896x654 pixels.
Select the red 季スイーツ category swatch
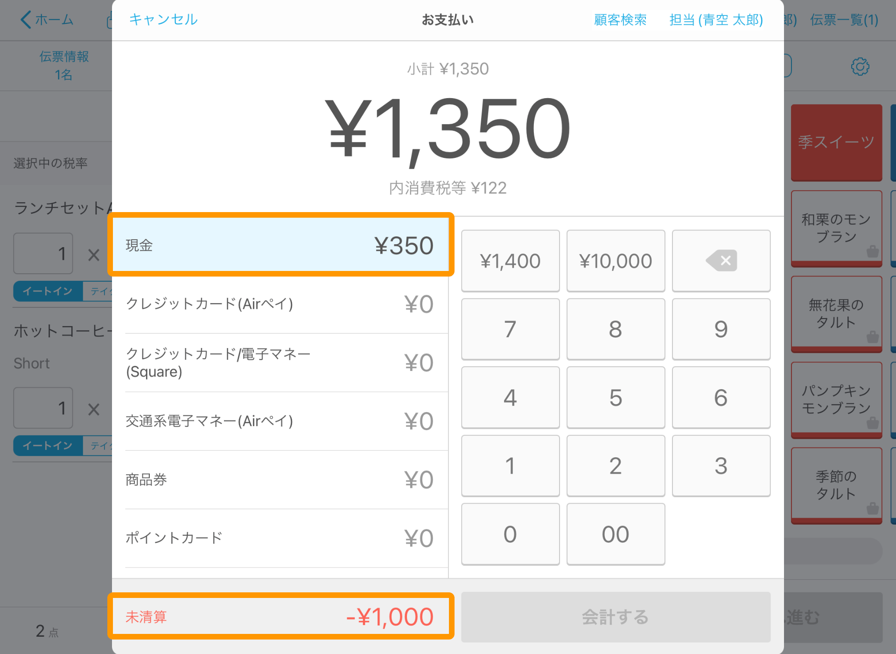tap(836, 142)
